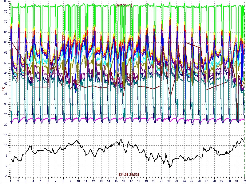
Task: Click the -5 tick on the temperature axis
Action: coord(6,176)
